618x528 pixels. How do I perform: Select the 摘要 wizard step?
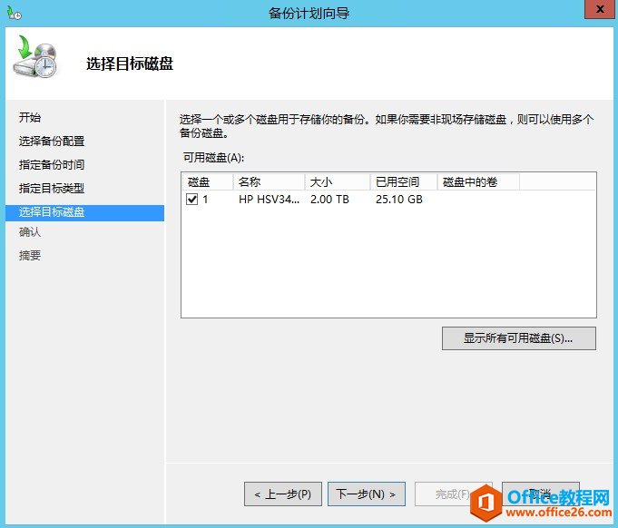[x=30, y=256]
